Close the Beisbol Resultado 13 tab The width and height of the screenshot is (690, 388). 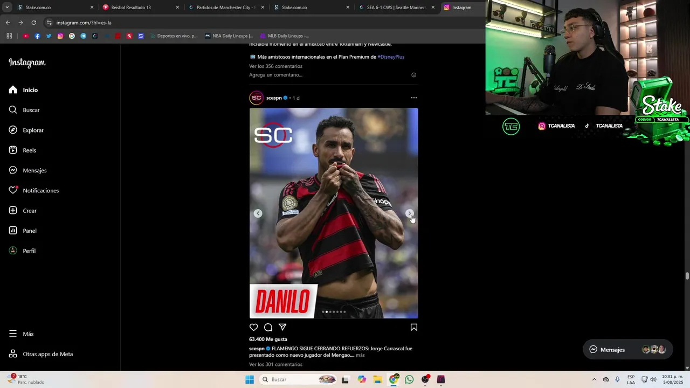click(177, 8)
